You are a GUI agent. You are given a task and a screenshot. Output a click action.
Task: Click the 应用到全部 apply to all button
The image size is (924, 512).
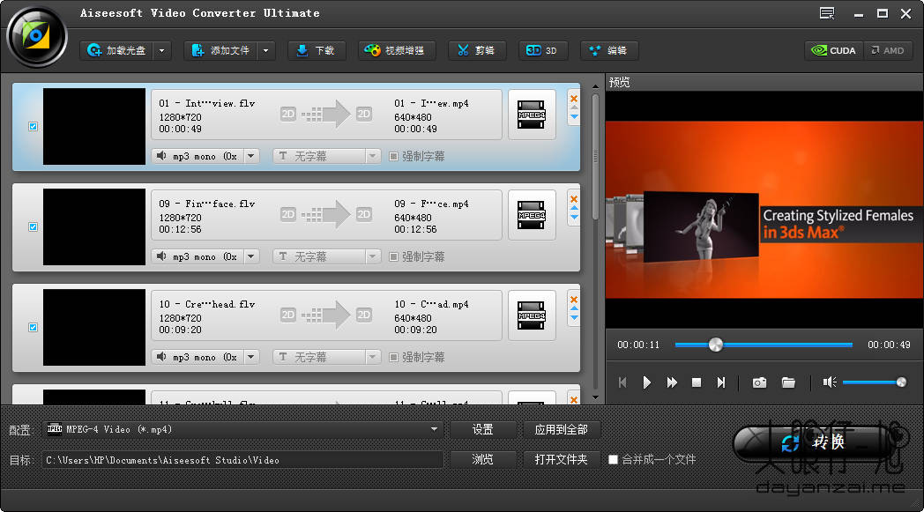[x=561, y=429]
